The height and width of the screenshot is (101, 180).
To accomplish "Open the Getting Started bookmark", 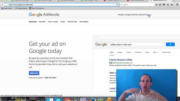I will (x=21, y=8).
